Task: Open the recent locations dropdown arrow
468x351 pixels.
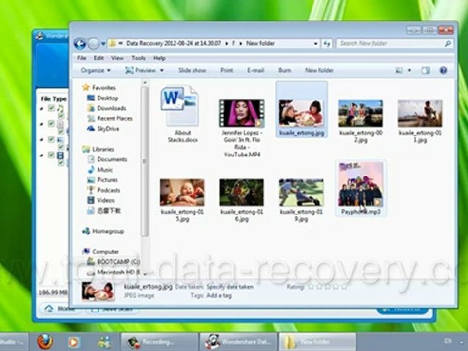Action: 103,44
